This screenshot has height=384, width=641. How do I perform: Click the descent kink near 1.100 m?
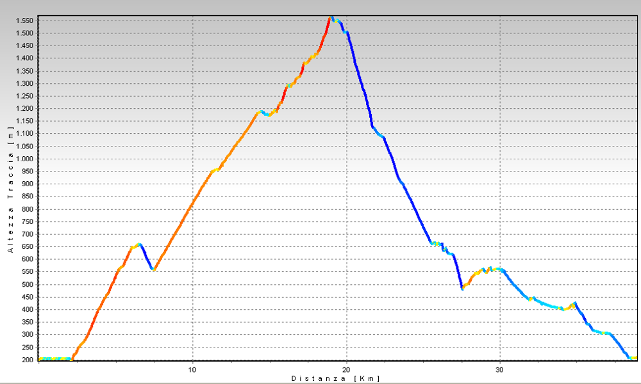(374, 128)
